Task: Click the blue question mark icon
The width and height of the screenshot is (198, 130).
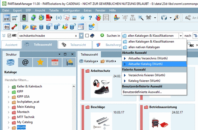Action: pos(90,18)
